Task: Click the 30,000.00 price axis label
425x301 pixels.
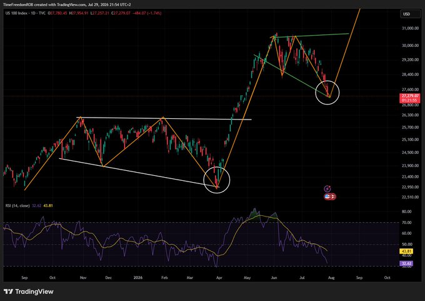Action: (410, 45)
